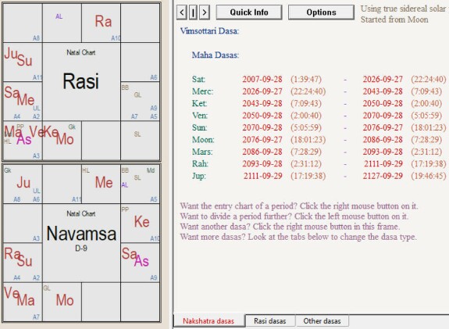449x329 pixels.
Task: Open the Options button
Action: [321, 13]
